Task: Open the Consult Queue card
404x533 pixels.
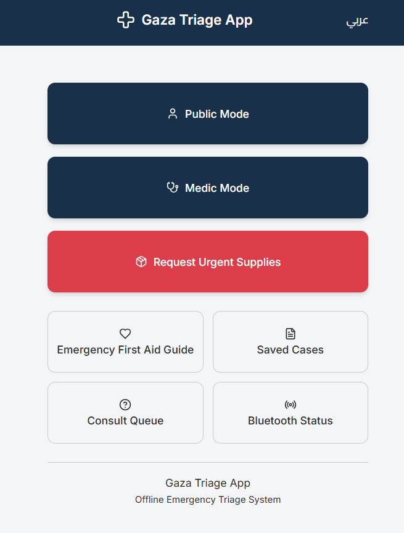Action: pos(125,413)
